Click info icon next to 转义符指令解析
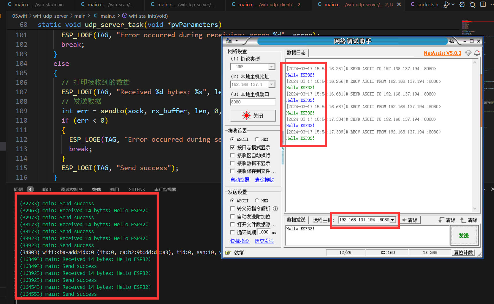 (x=275, y=209)
